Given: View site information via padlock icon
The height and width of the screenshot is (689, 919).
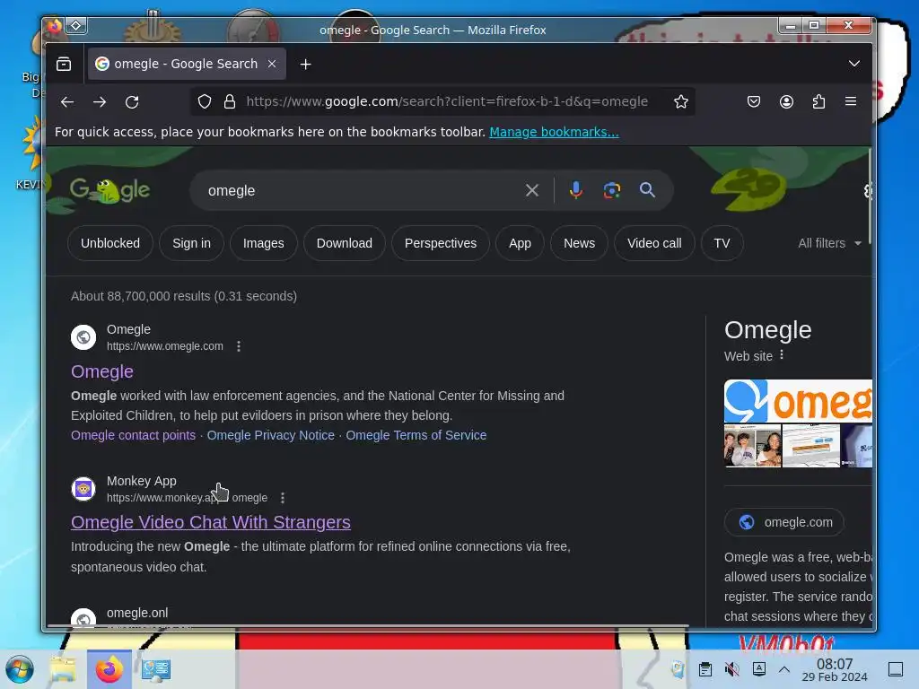Looking at the screenshot, I should coord(230,102).
